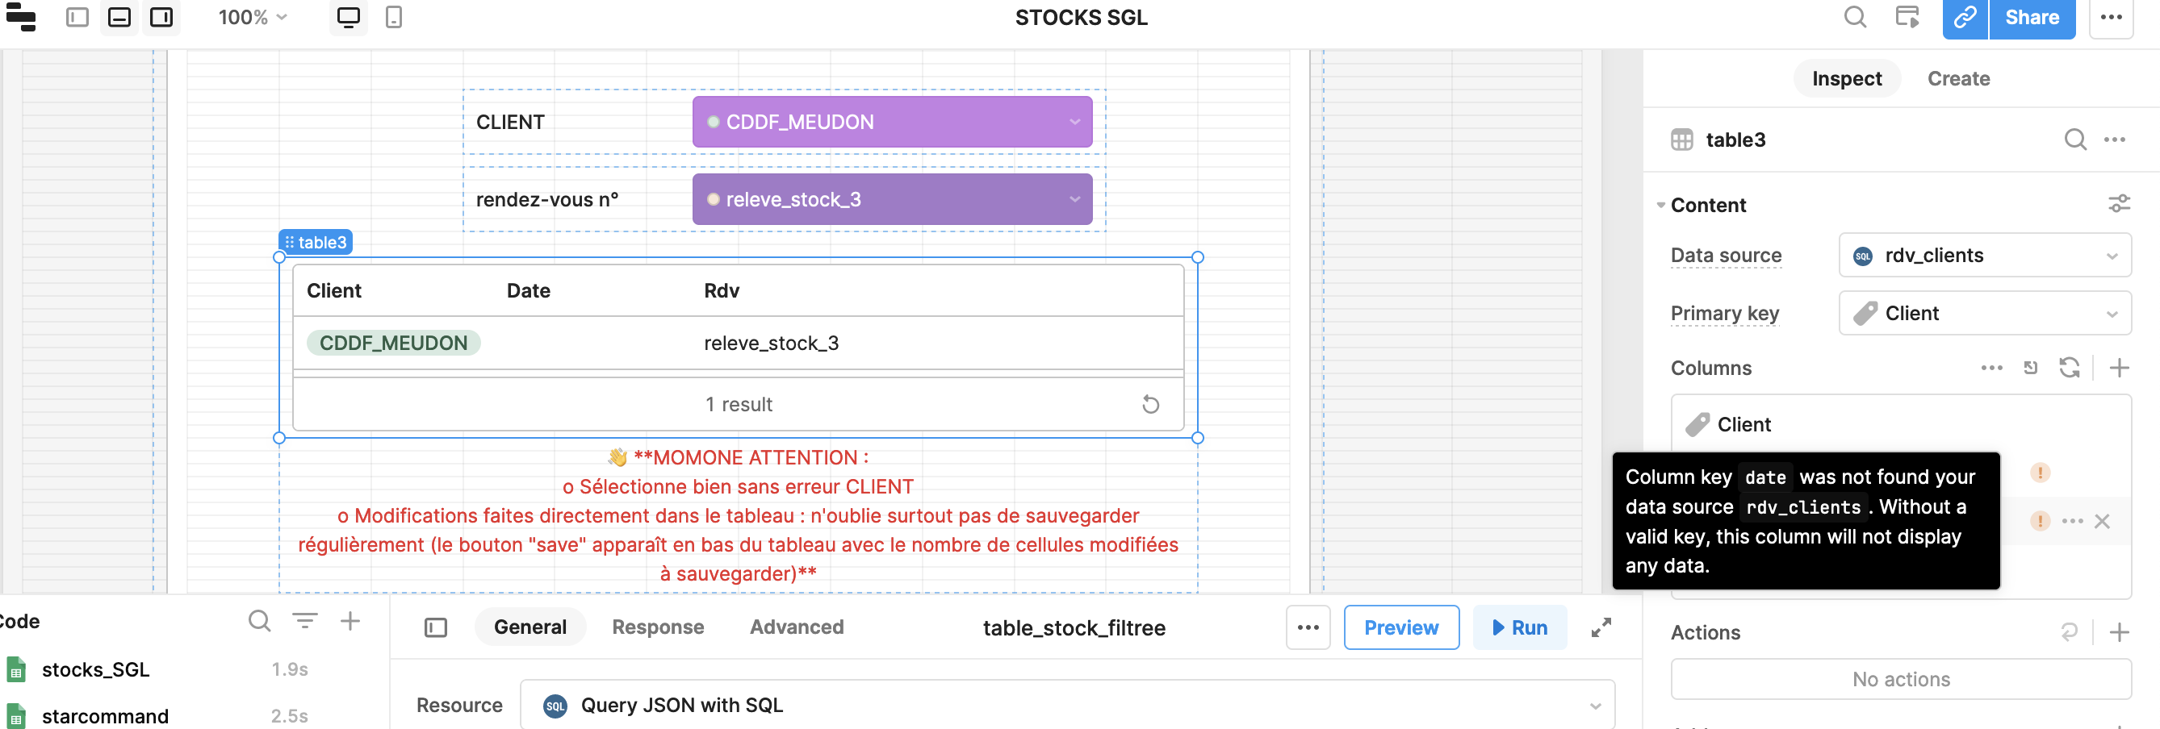Switch to the Create tab

coord(1958,79)
